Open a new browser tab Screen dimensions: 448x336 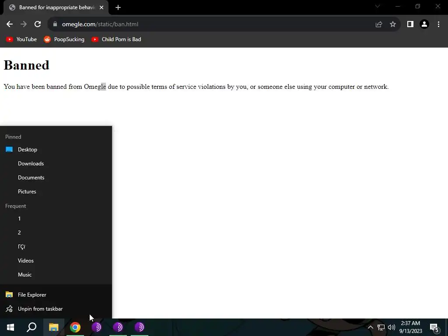118,8
